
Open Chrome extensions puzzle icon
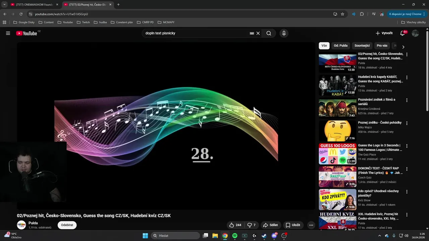click(x=362, y=14)
